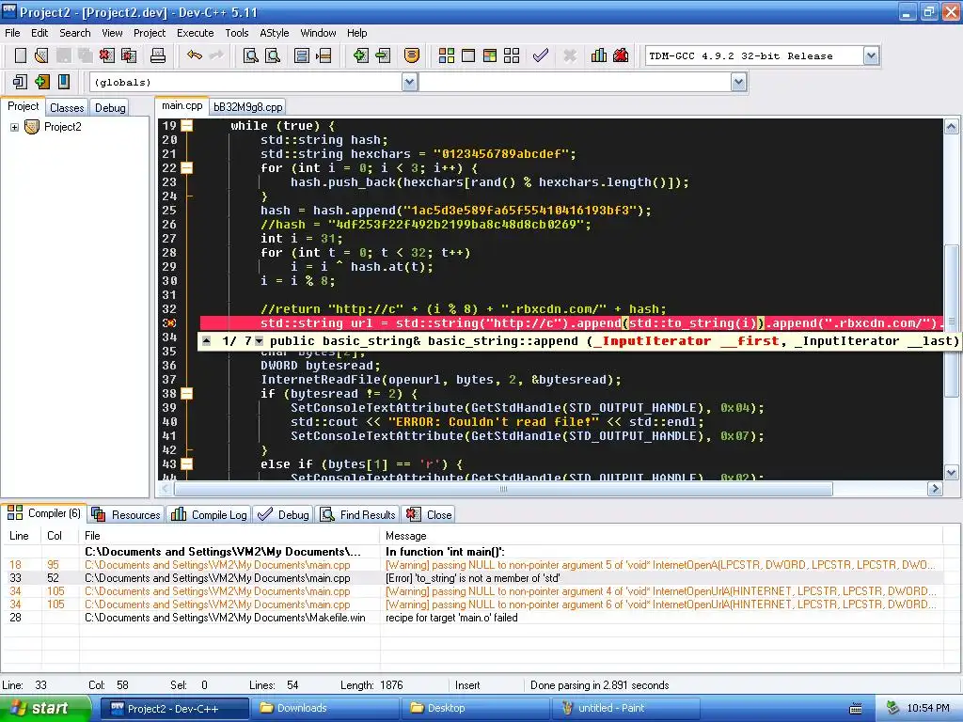Switch to the bB32M9g8.cpp editor tab

(248, 107)
